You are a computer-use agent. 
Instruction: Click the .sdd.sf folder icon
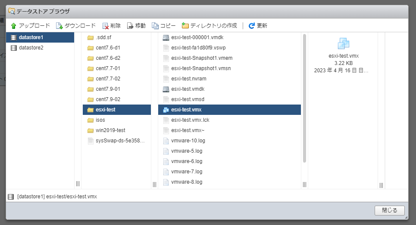[x=91, y=37]
